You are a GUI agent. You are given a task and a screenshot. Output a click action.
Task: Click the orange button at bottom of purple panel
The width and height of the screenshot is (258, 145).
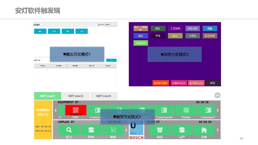pyautogui.click(x=161, y=83)
